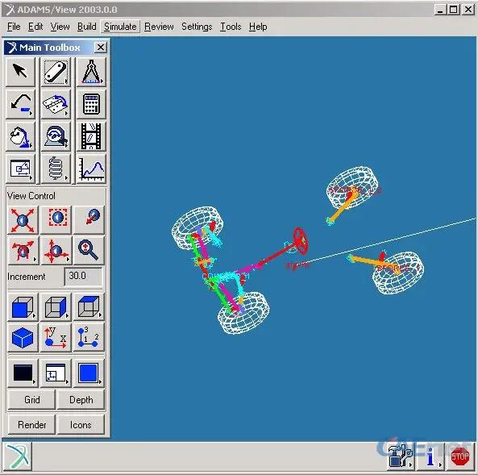Click the window layout icon
This screenshot has width=478, height=475.
[x=56, y=373]
